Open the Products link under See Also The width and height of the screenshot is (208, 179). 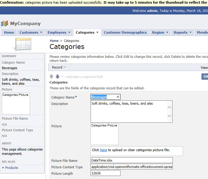click(x=12, y=168)
